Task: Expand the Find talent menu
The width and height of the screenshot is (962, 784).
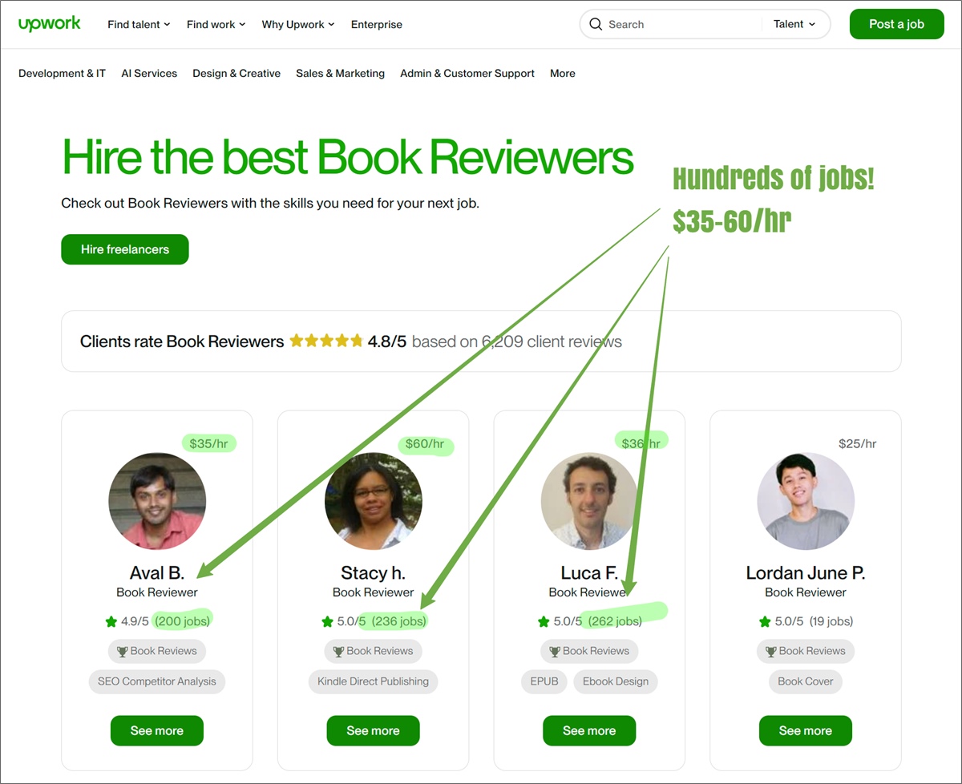Action: pyautogui.click(x=139, y=24)
